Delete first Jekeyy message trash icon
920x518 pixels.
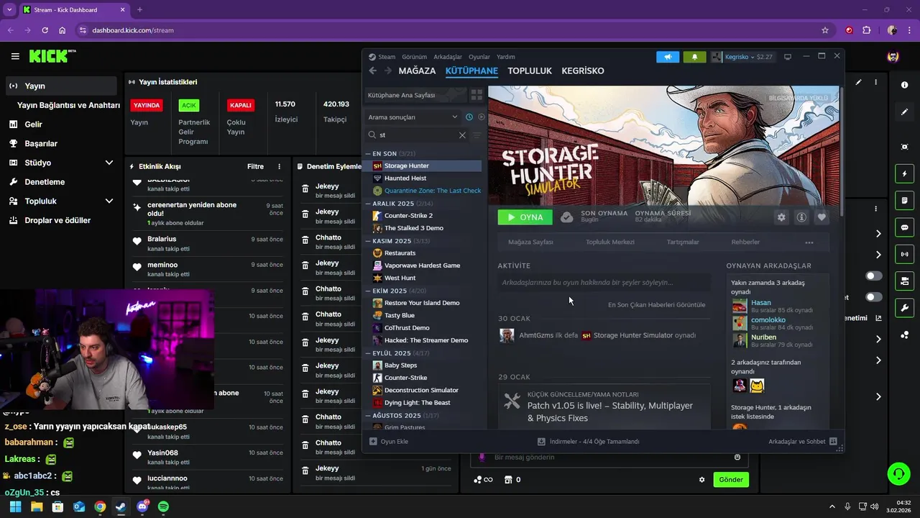(x=305, y=189)
